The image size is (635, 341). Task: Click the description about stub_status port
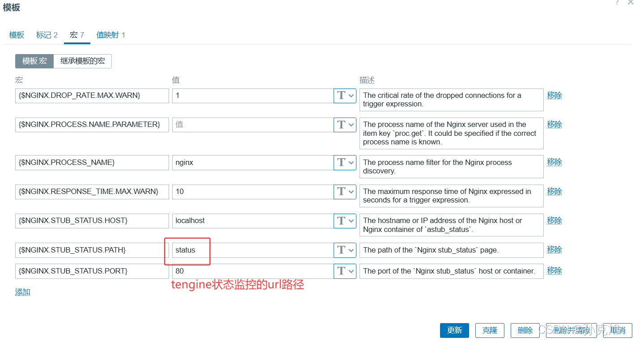452,271
